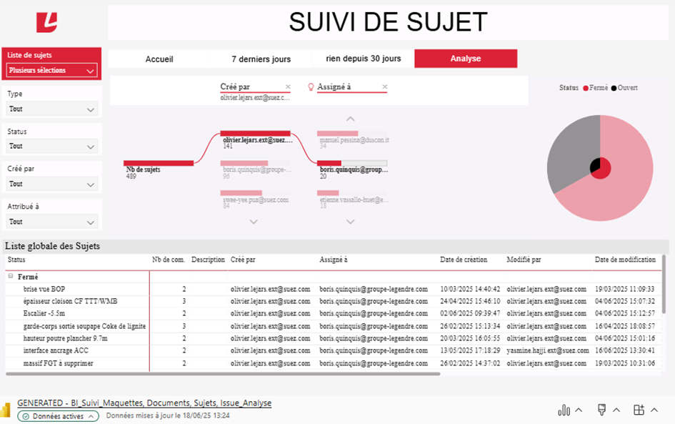Click the table's vertical scrollbar
The height and width of the screenshot is (424, 675).
[664, 285]
